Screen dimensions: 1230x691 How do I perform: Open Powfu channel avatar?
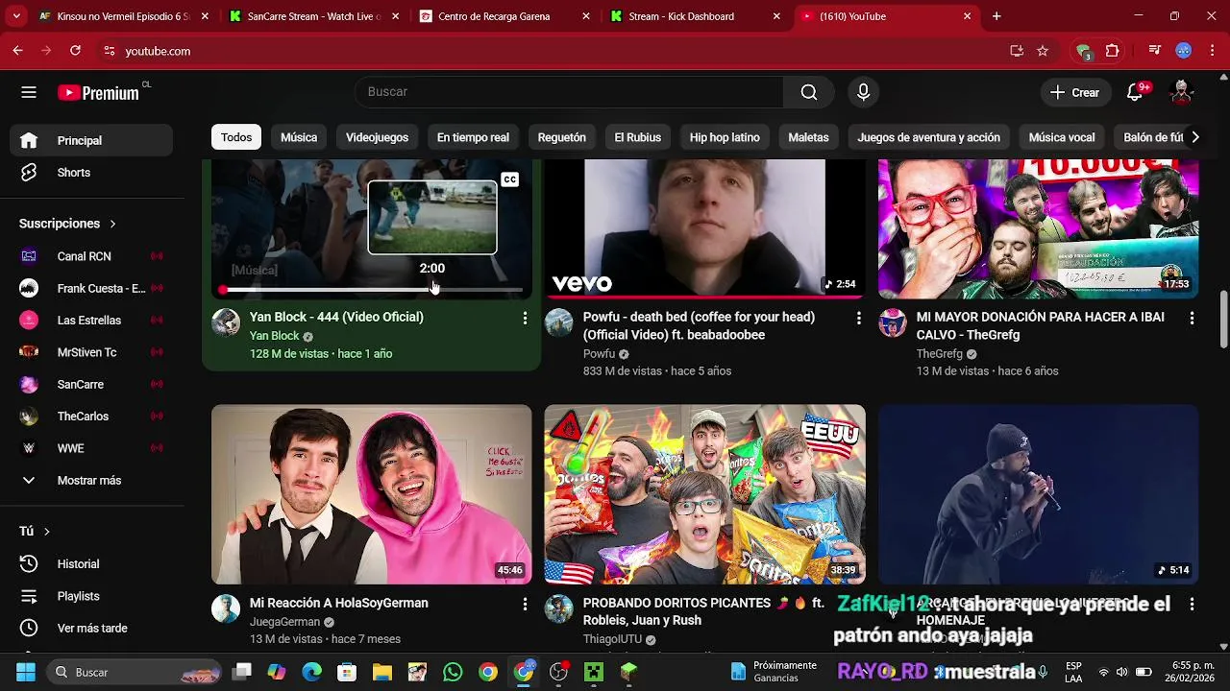click(x=559, y=322)
